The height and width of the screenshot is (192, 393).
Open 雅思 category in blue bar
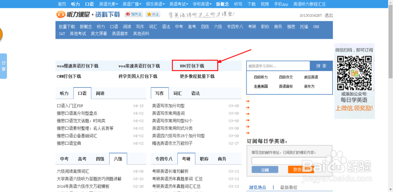click(x=291, y=27)
